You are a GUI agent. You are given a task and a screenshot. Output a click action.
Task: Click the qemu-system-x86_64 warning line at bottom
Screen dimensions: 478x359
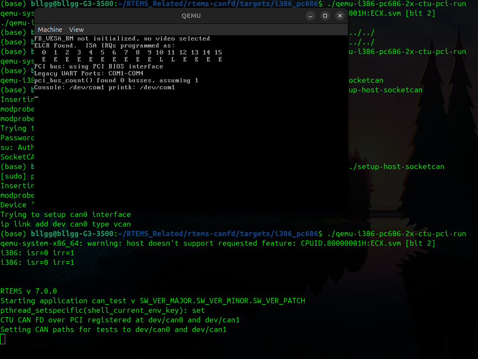point(218,243)
